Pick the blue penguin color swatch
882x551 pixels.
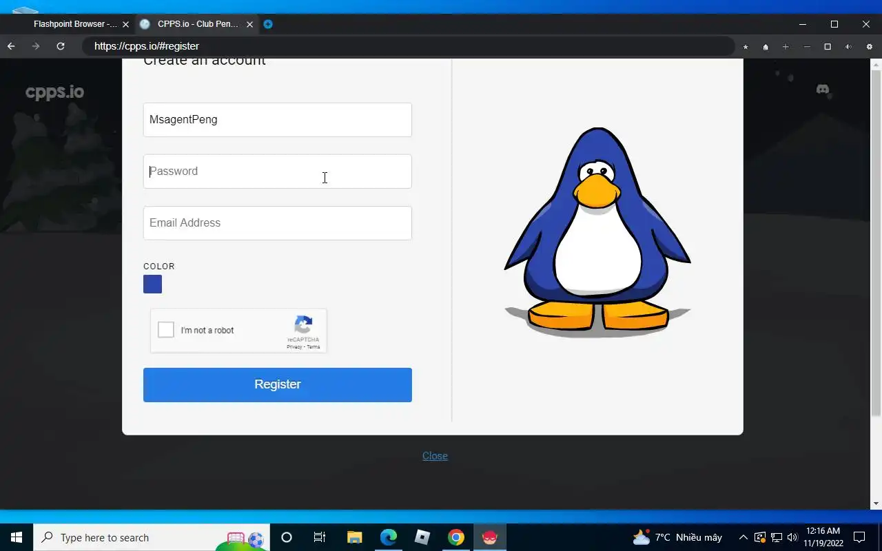click(152, 284)
